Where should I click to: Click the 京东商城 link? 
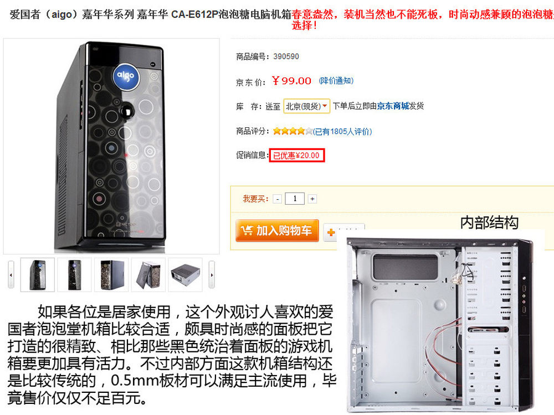pos(393,106)
